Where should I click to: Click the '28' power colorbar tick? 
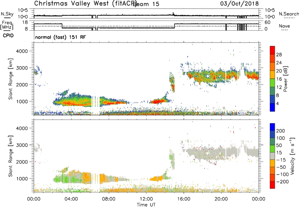279,55
